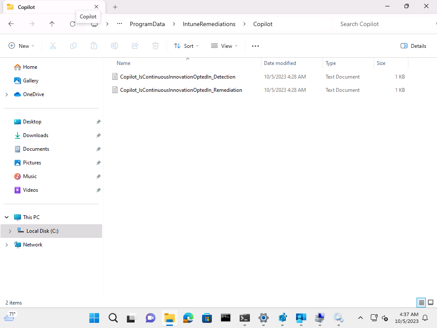Open Task View on taskbar
Image resolution: width=437 pixels, height=328 pixels.
point(132,318)
